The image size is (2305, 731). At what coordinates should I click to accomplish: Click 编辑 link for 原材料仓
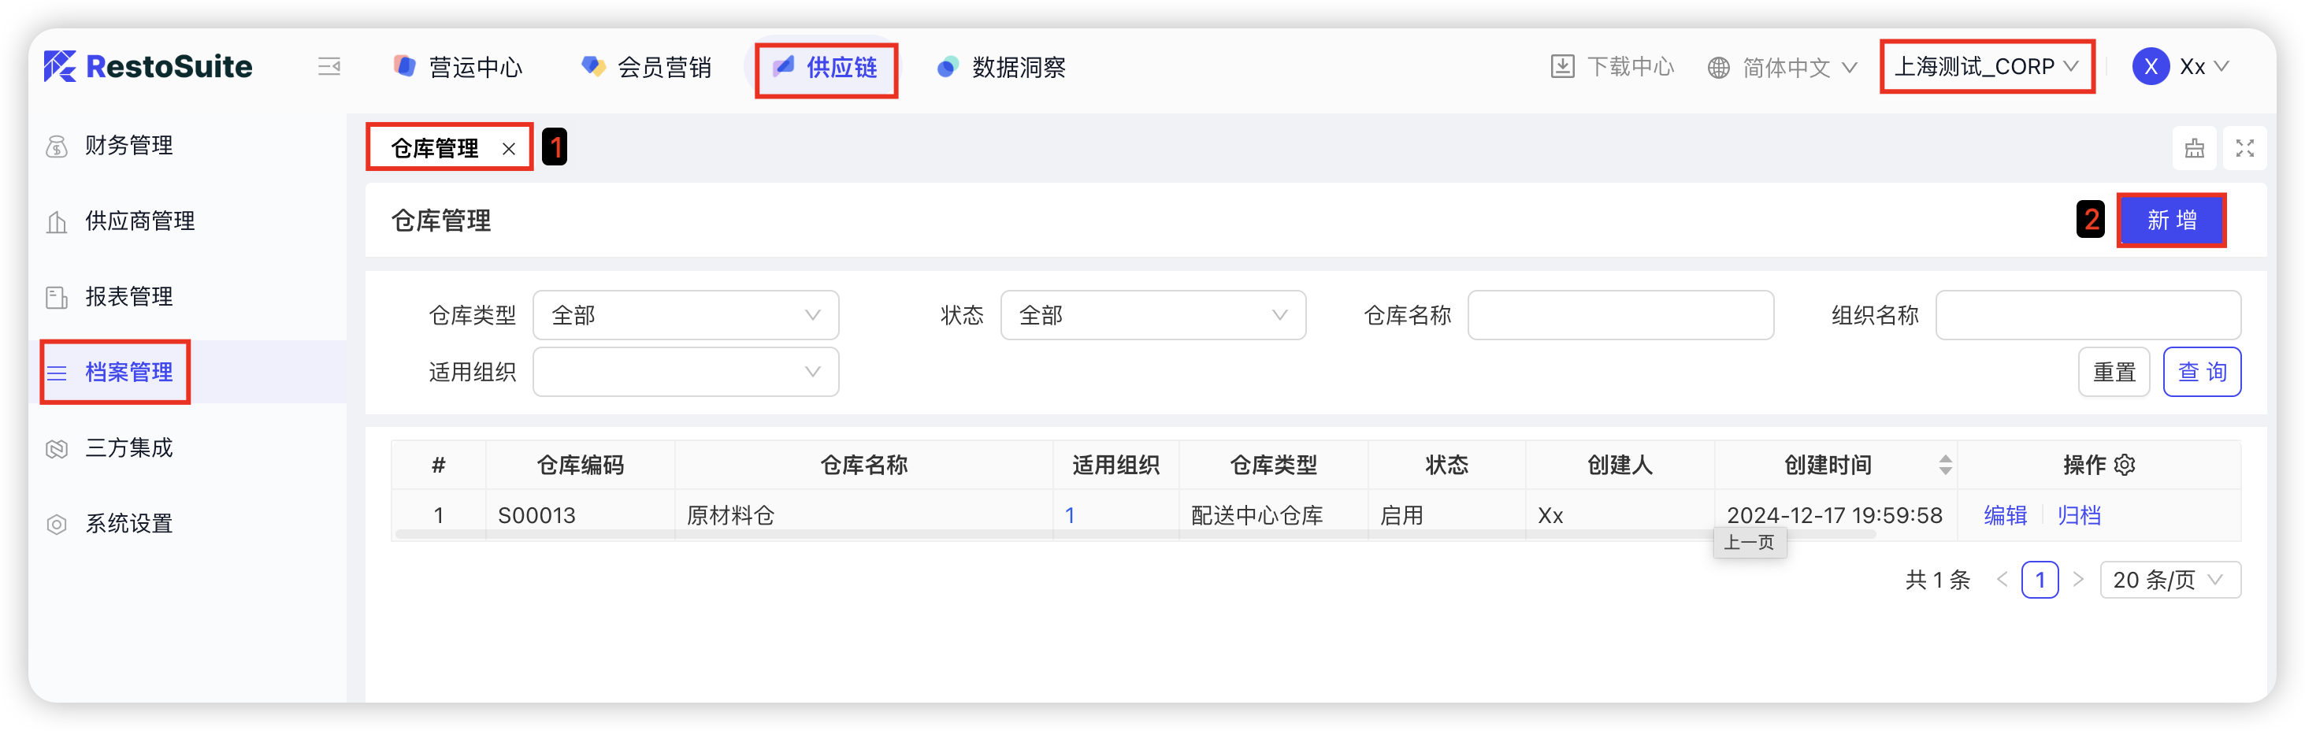point(2004,515)
